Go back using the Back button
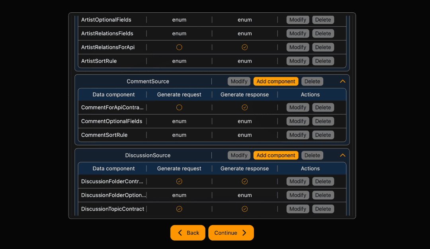Image resolution: width=430 pixels, height=249 pixels. 188,233
